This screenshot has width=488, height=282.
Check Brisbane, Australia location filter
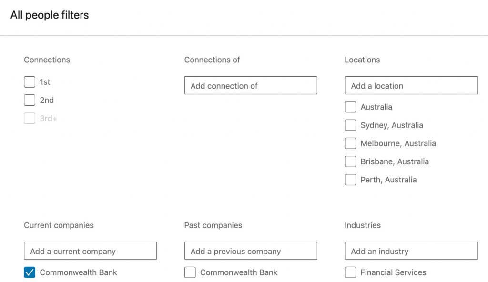(350, 161)
